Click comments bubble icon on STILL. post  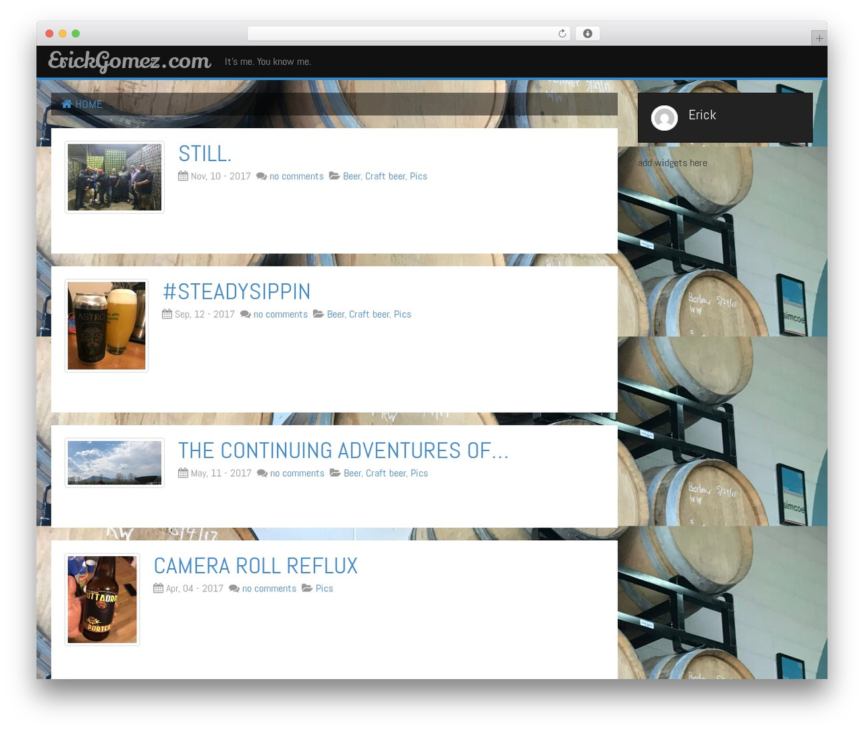[262, 176]
